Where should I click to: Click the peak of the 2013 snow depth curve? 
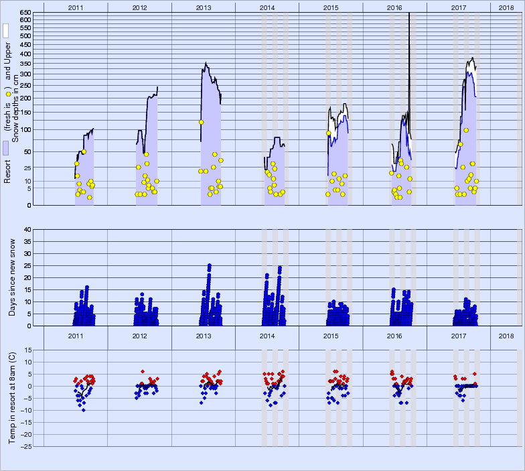click(x=206, y=64)
